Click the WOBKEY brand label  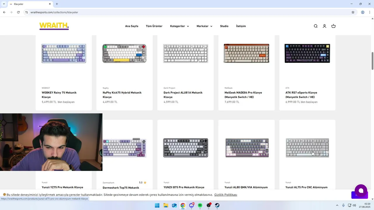[x=46, y=88]
